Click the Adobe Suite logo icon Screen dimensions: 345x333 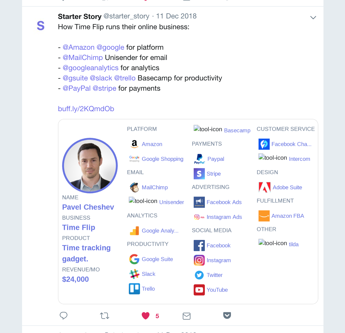(x=265, y=187)
